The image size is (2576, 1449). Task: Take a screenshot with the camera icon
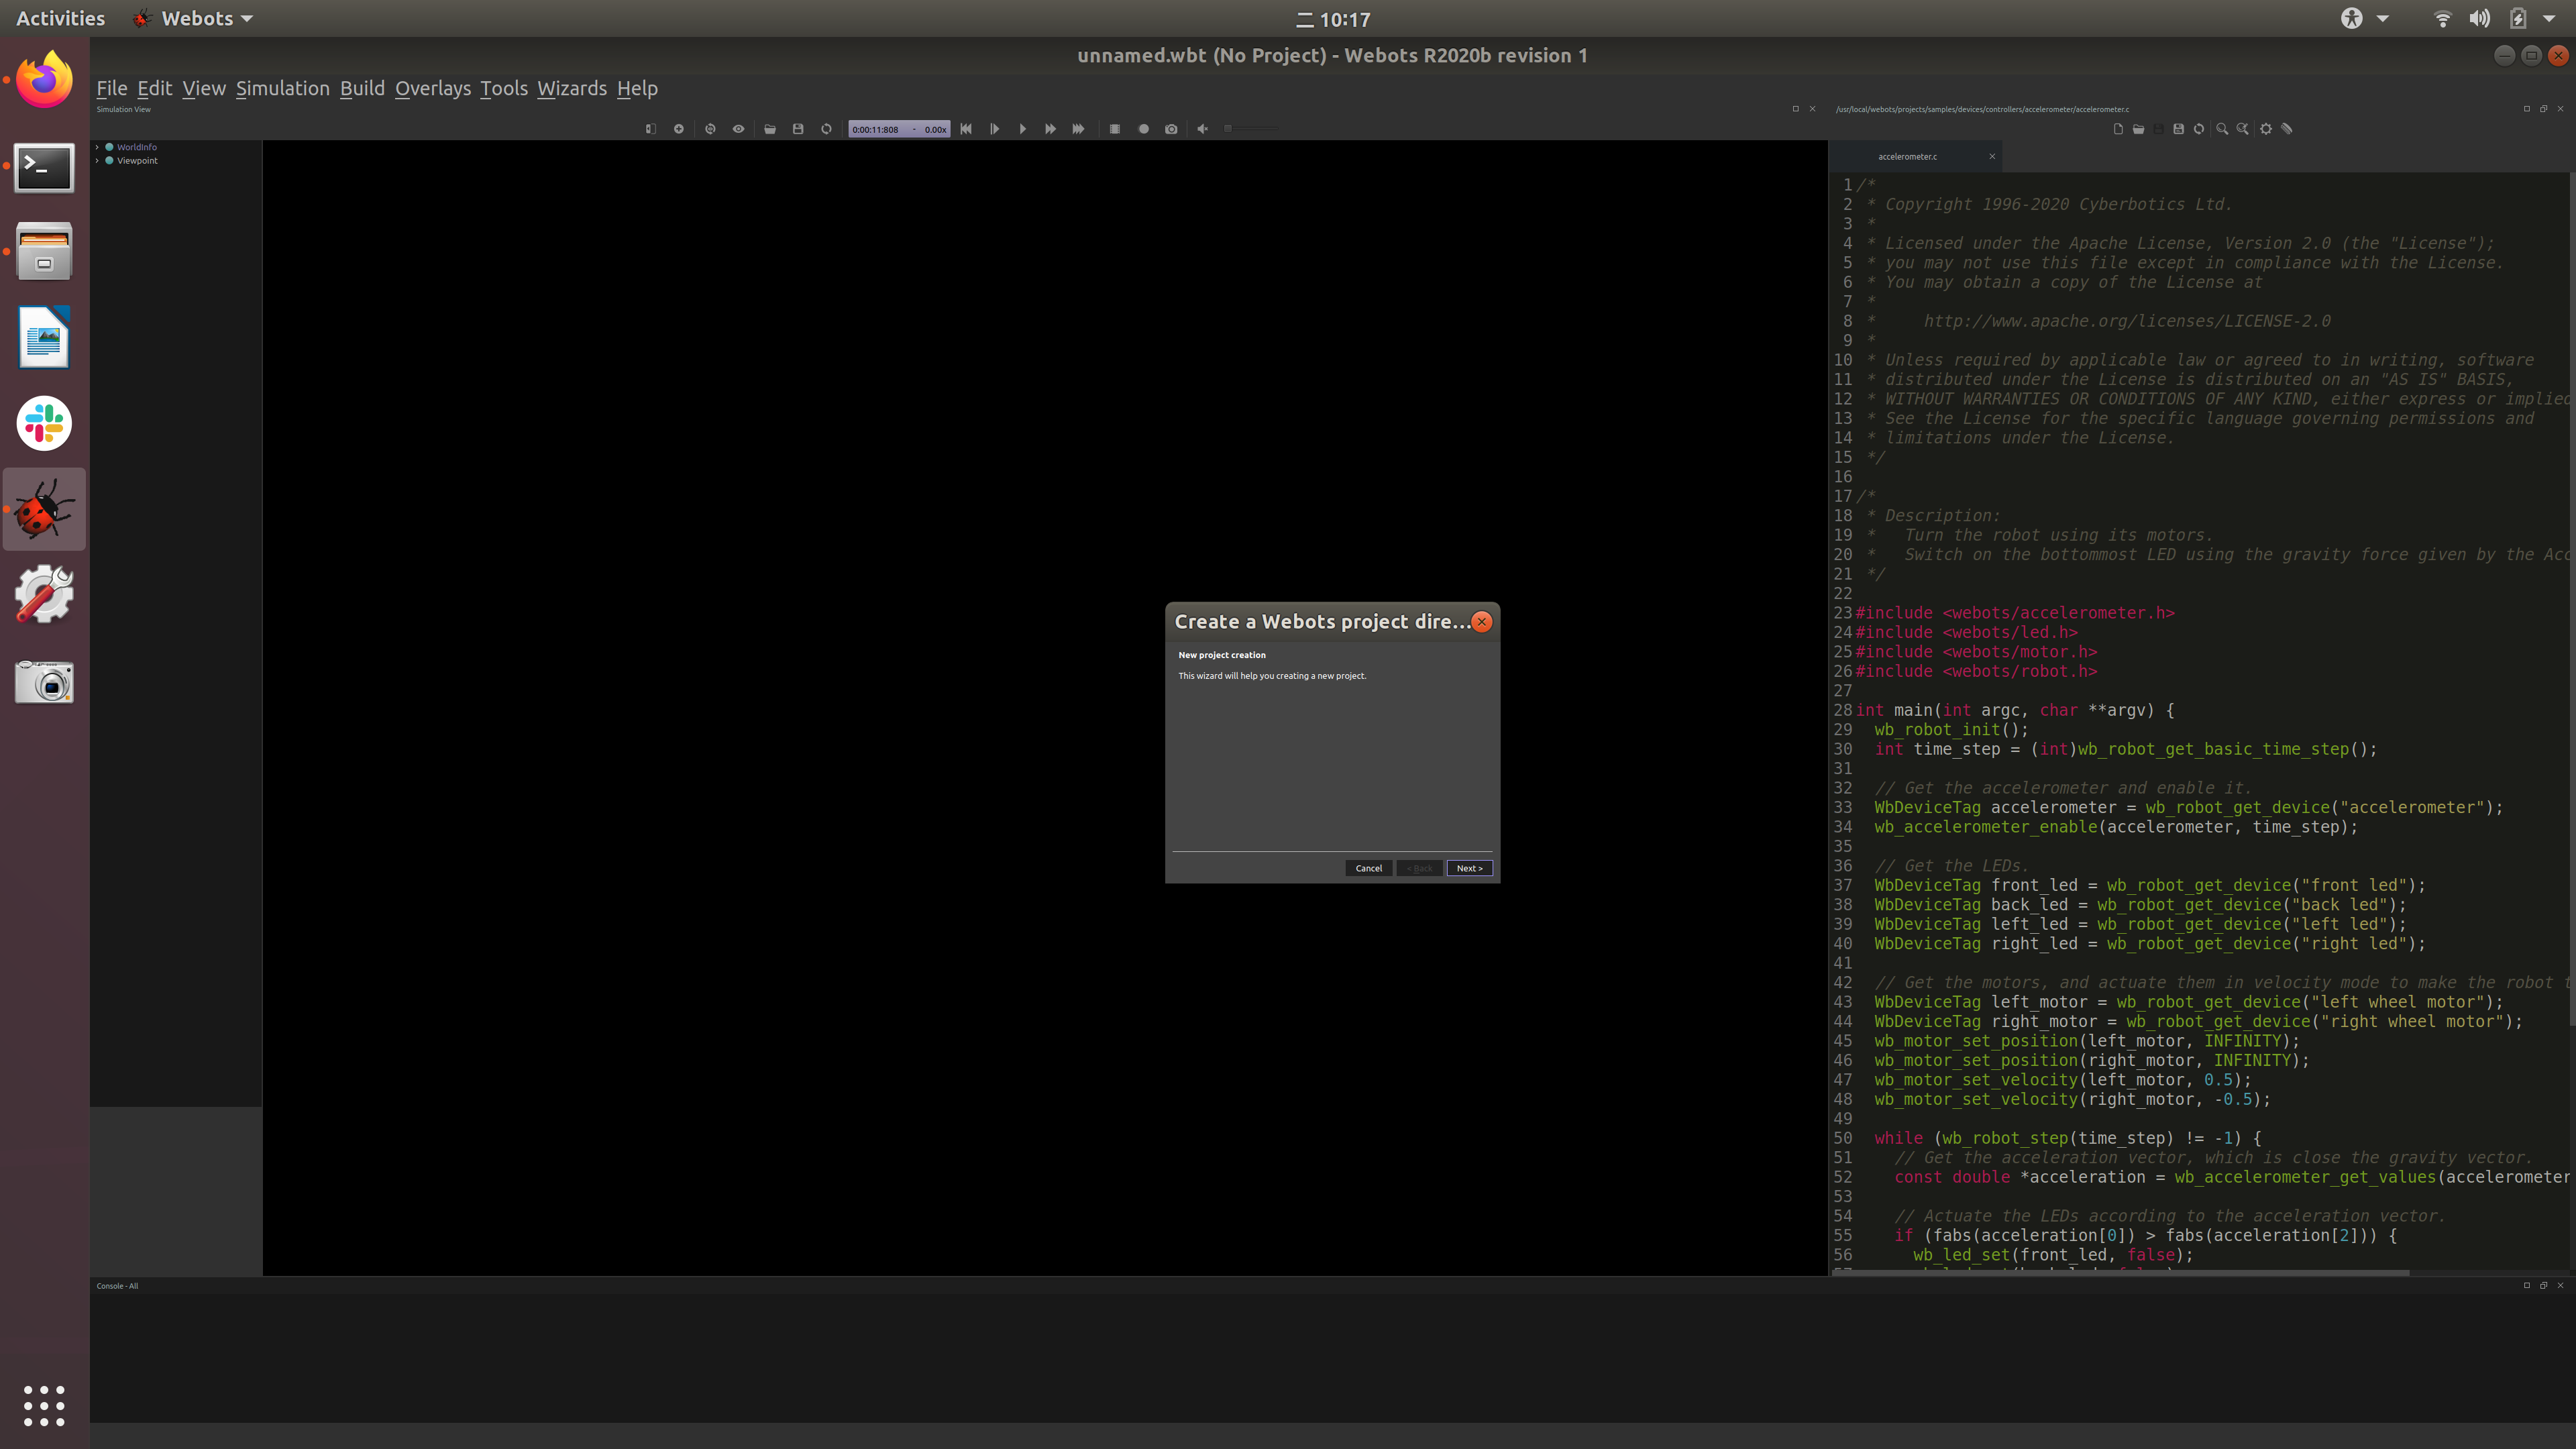click(1171, 129)
